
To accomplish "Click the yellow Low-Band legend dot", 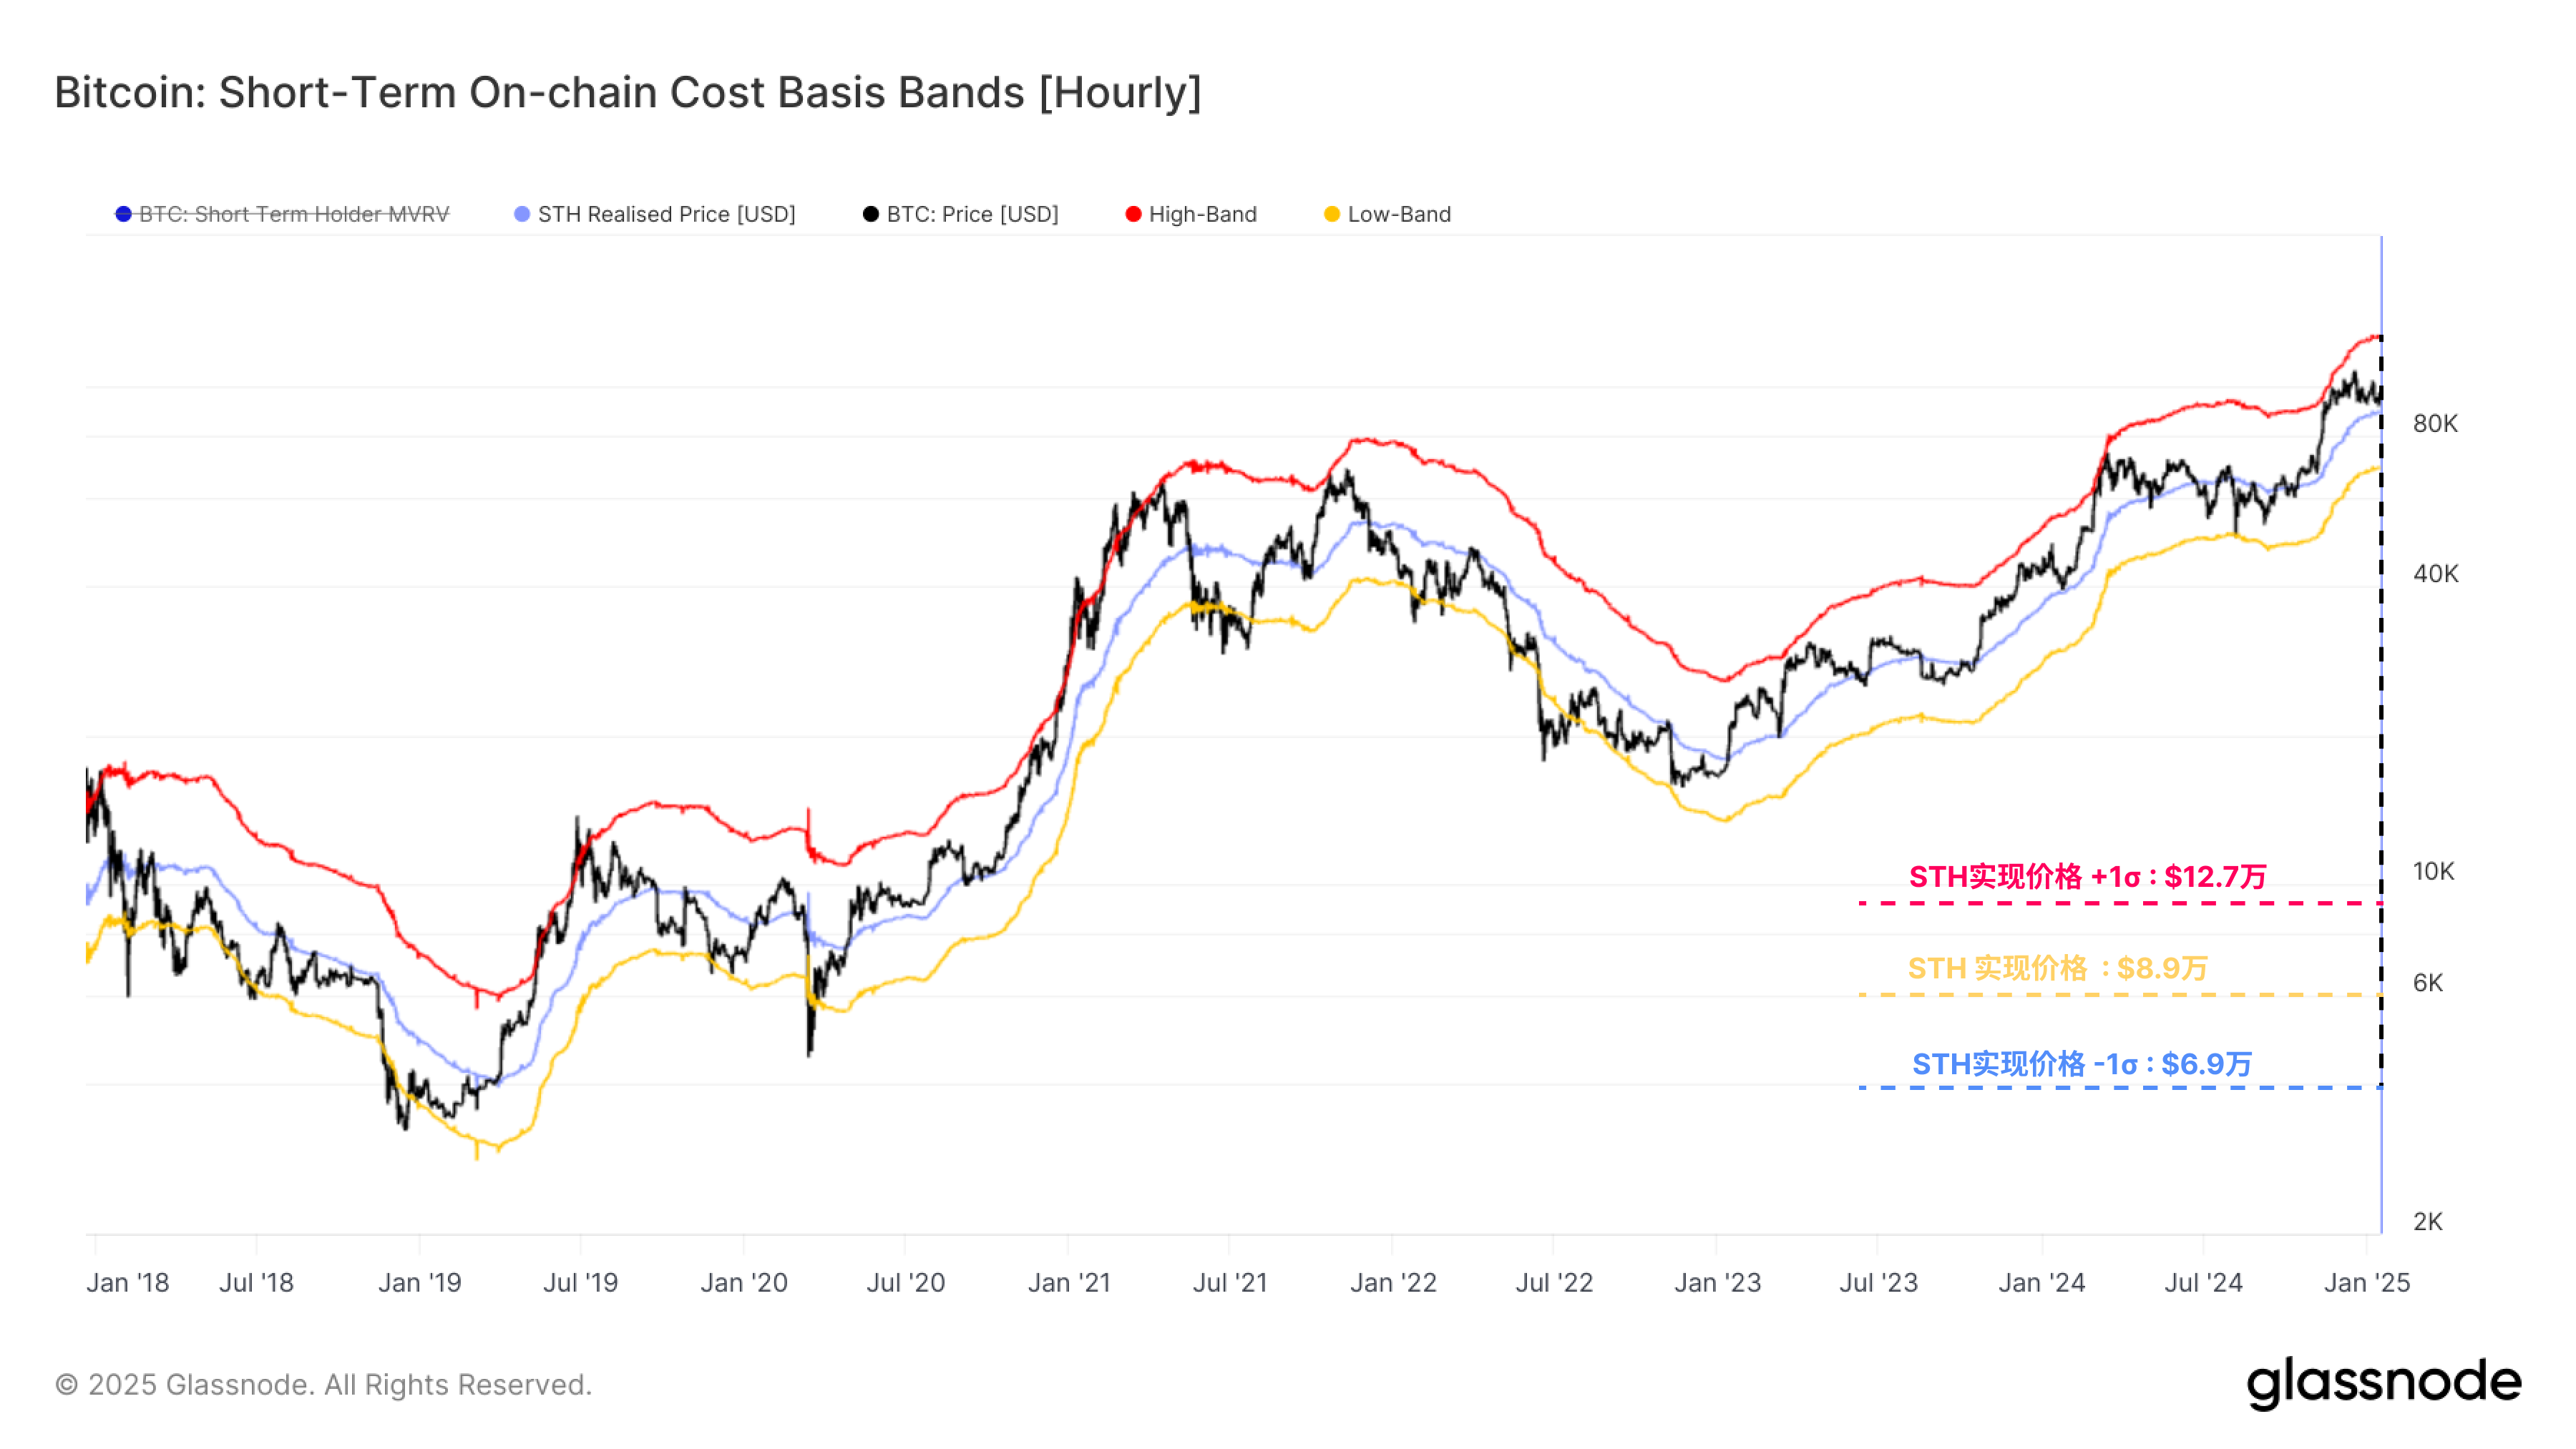I will click(x=1331, y=214).
